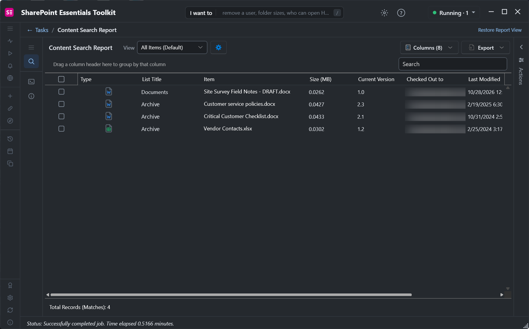Screen dimensions: 529x329
Task: Select the search magnifier panel icon
Action: (x=31, y=61)
